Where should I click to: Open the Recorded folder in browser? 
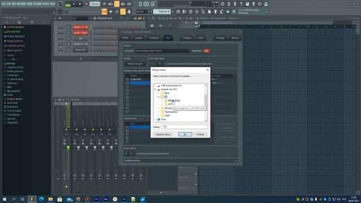click(x=12, y=103)
